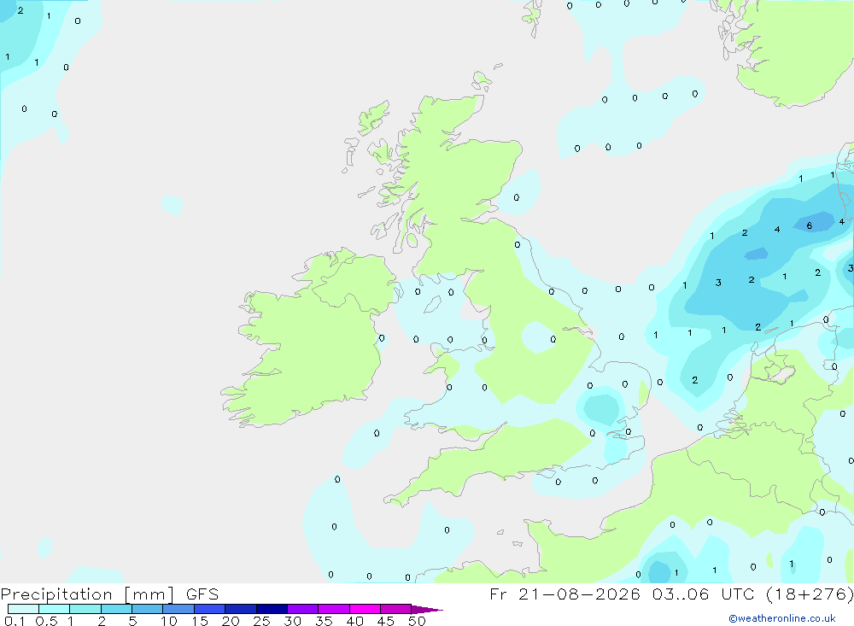Select the 1–2 mm legend color swatch

(x=85, y=609)
